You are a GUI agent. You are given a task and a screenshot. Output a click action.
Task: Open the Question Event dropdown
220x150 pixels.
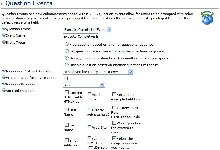click(87, 29)
